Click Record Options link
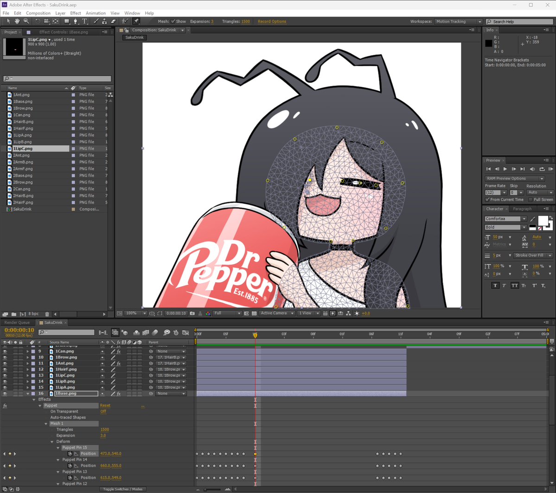Image resolution: width=556 pixels, height=493 pixels. (272, 21)
